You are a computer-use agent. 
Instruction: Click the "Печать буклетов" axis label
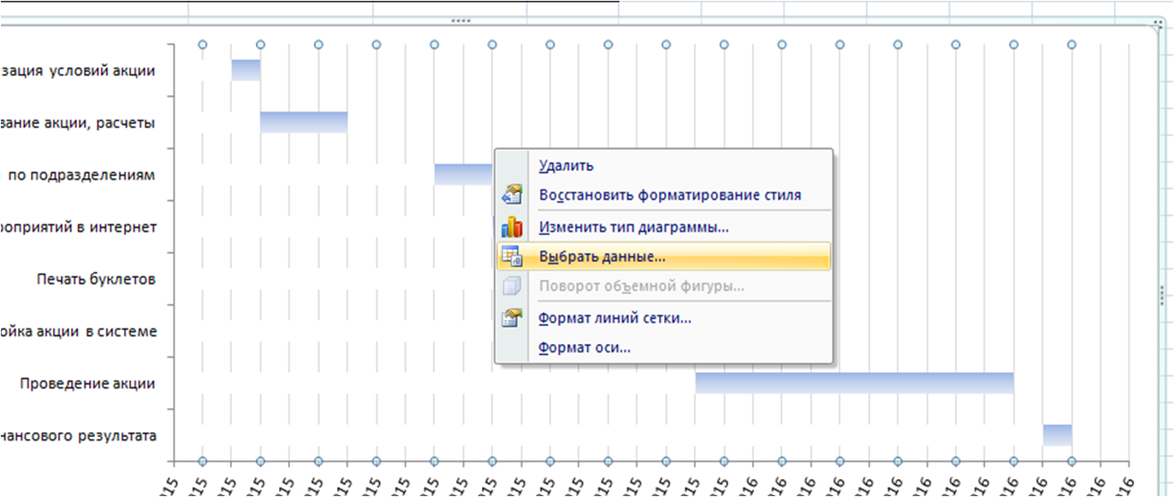point(96,279)
